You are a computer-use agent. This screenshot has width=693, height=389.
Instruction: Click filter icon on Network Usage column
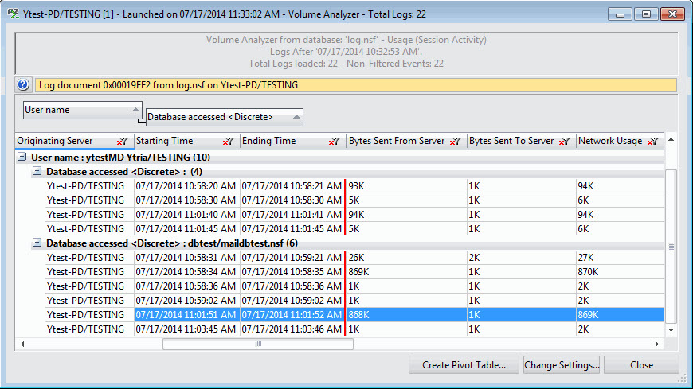click(653, 142)
